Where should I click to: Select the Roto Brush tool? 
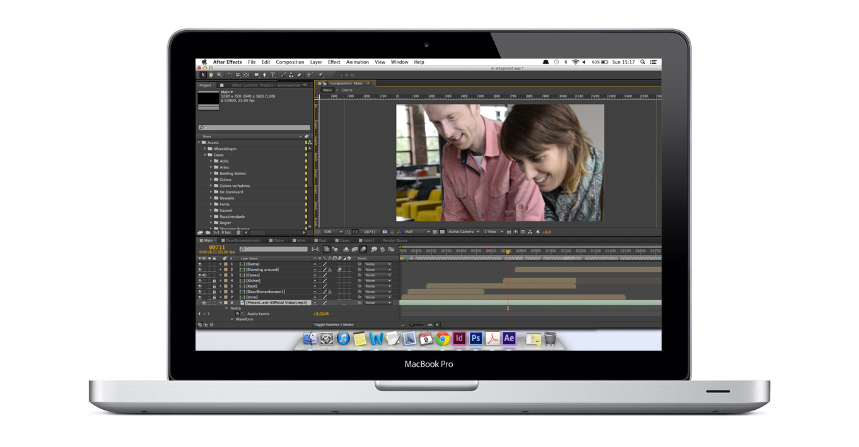click(x=311, y=75)
